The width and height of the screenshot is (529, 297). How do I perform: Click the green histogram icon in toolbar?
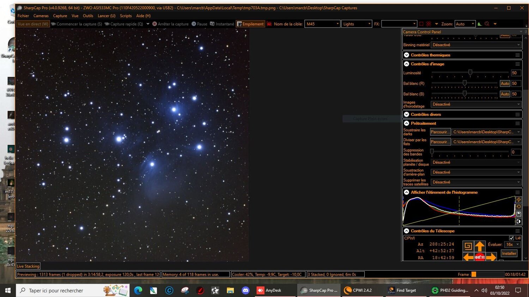tap(480, 24)
